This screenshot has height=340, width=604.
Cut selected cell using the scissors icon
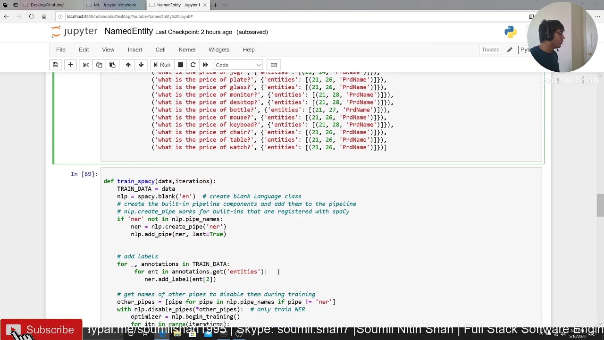click(85, 65)
